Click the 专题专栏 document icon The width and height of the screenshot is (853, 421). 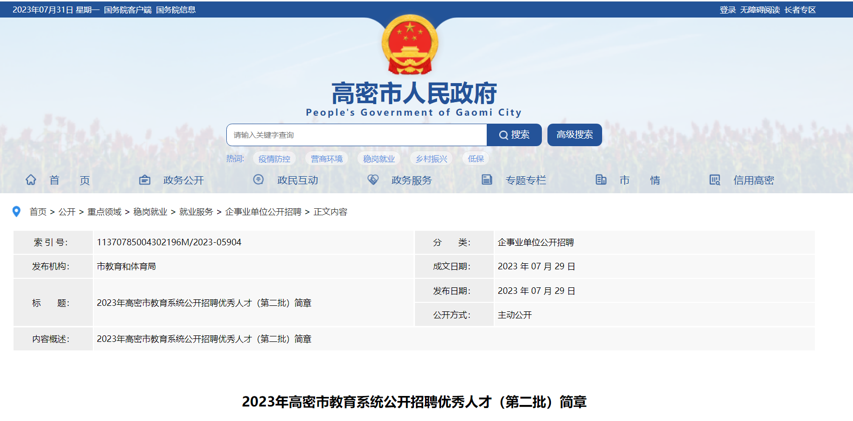487,179
